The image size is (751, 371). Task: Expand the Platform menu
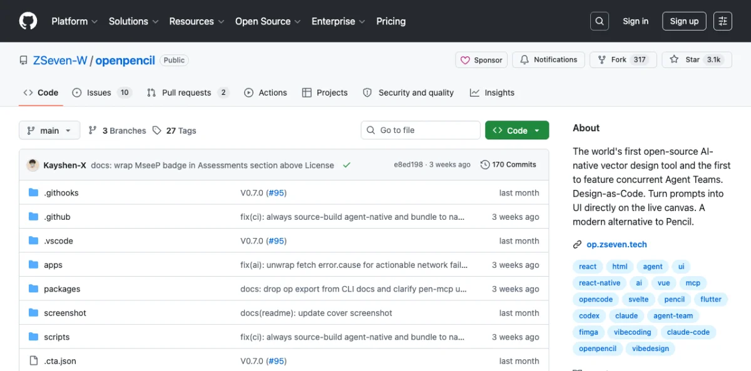point(74,21)
